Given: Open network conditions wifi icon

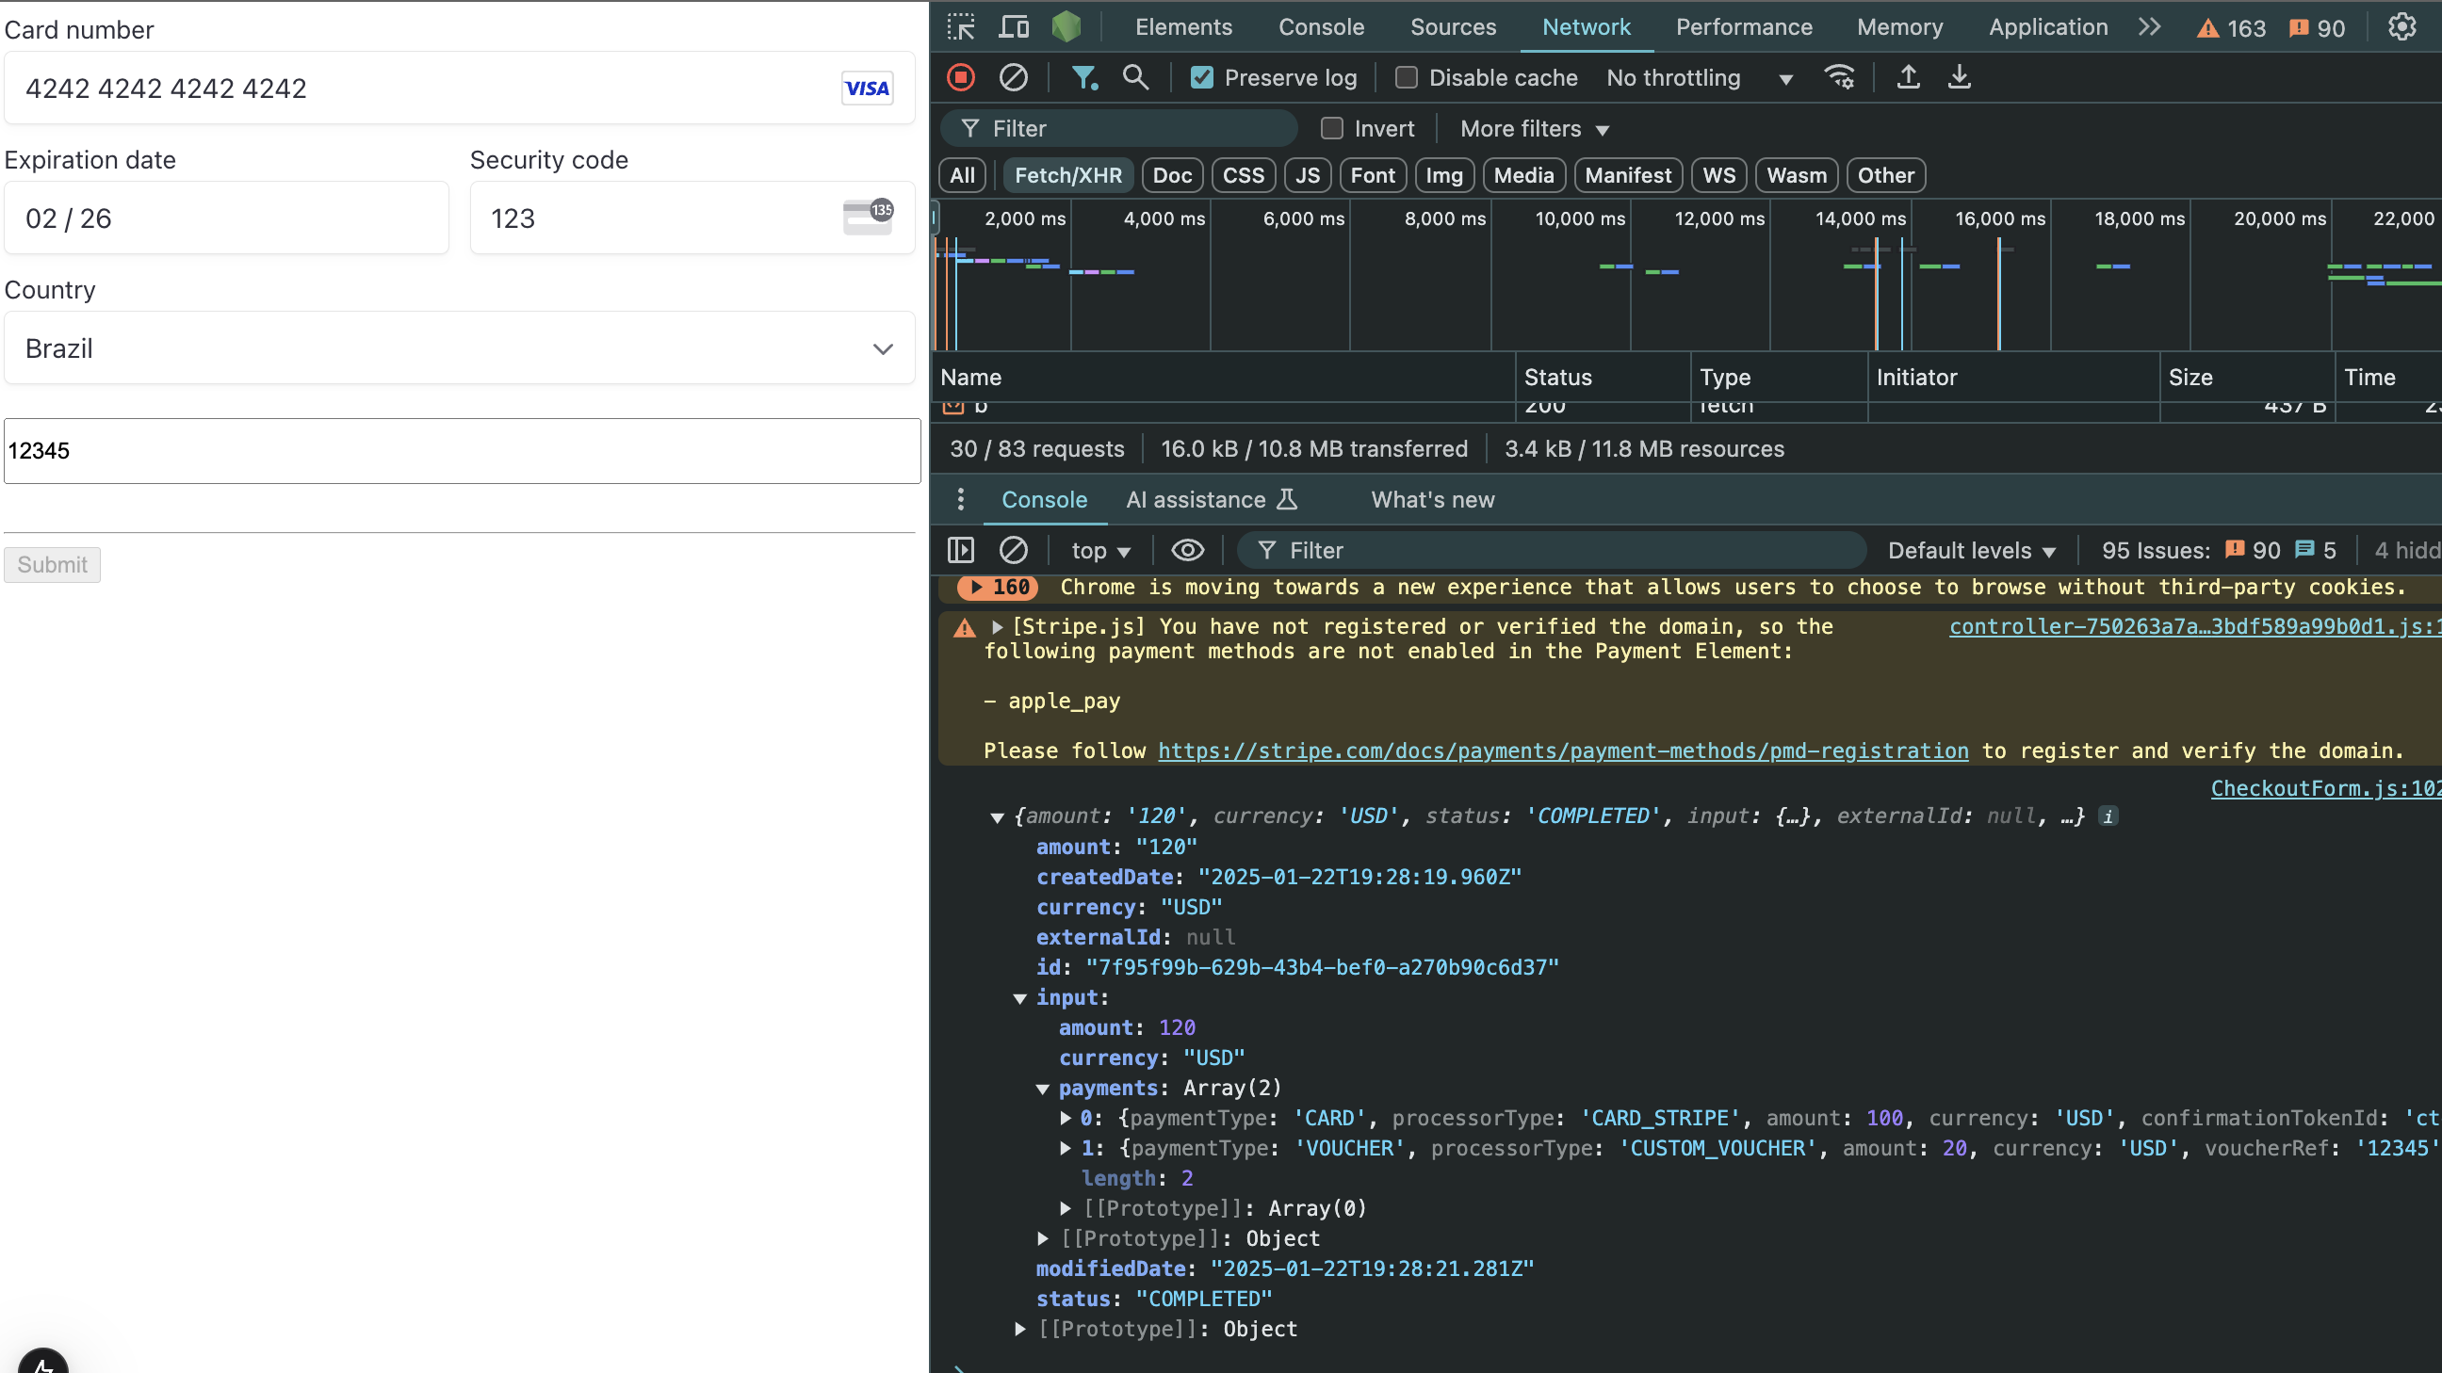Looking at the screenshot, I should 1839,78.
